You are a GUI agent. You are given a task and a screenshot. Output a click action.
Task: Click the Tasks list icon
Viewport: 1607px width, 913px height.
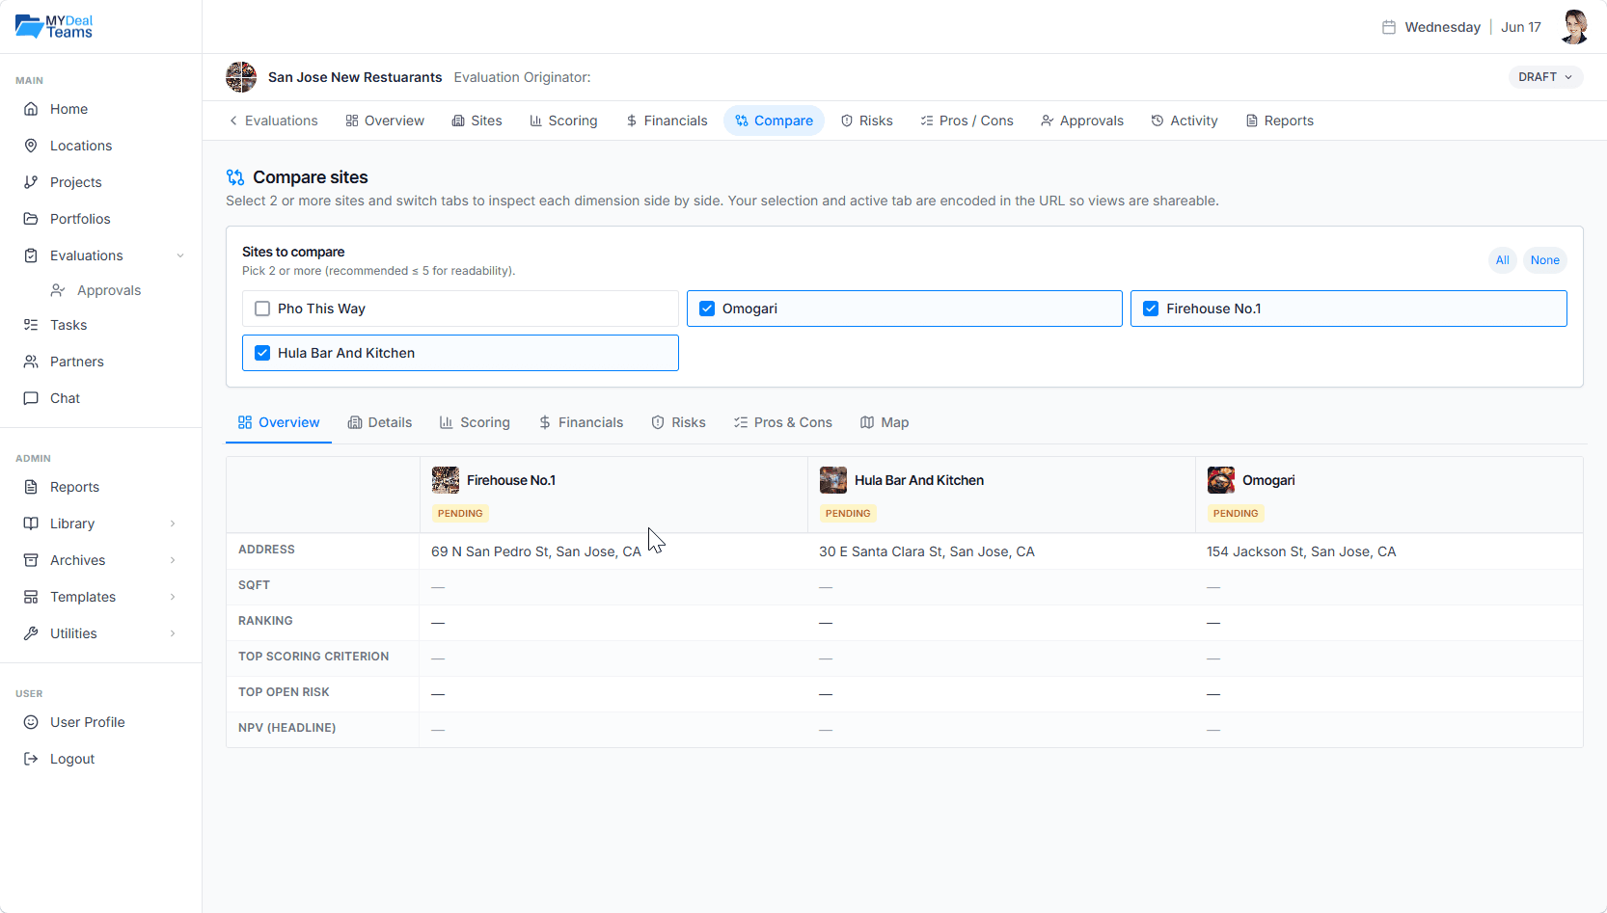tap(31, 325)
